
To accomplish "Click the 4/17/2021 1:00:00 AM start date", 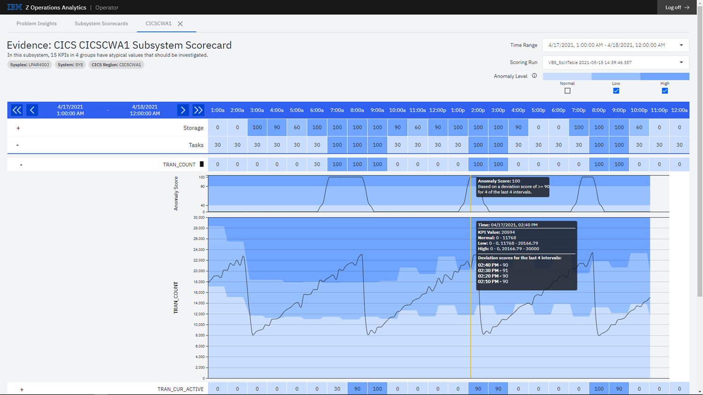I will point(70,110).
